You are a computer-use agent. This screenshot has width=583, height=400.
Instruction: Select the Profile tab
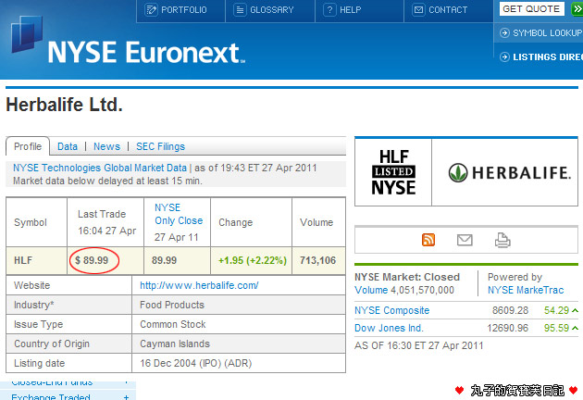28,146
